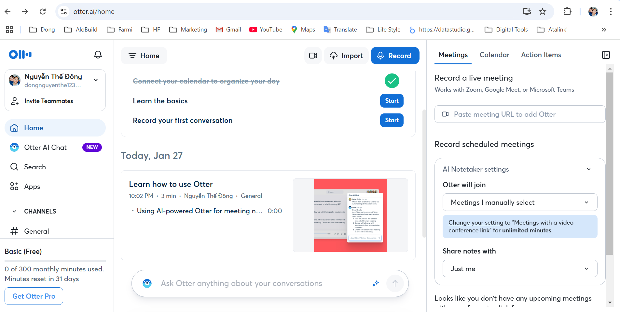Open the apps grid in bookmarks bar

[x=9, y=30]
